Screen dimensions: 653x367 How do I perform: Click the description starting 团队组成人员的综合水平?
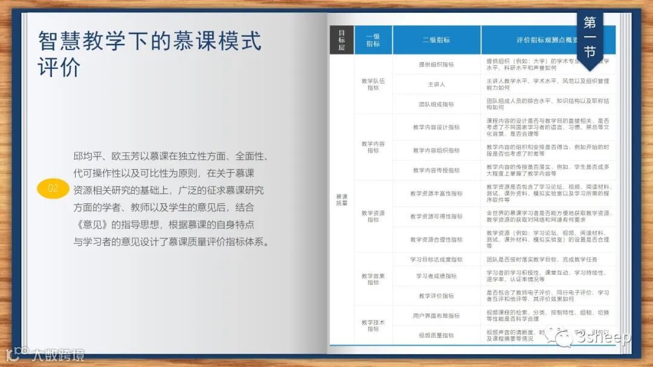[548, 104]
